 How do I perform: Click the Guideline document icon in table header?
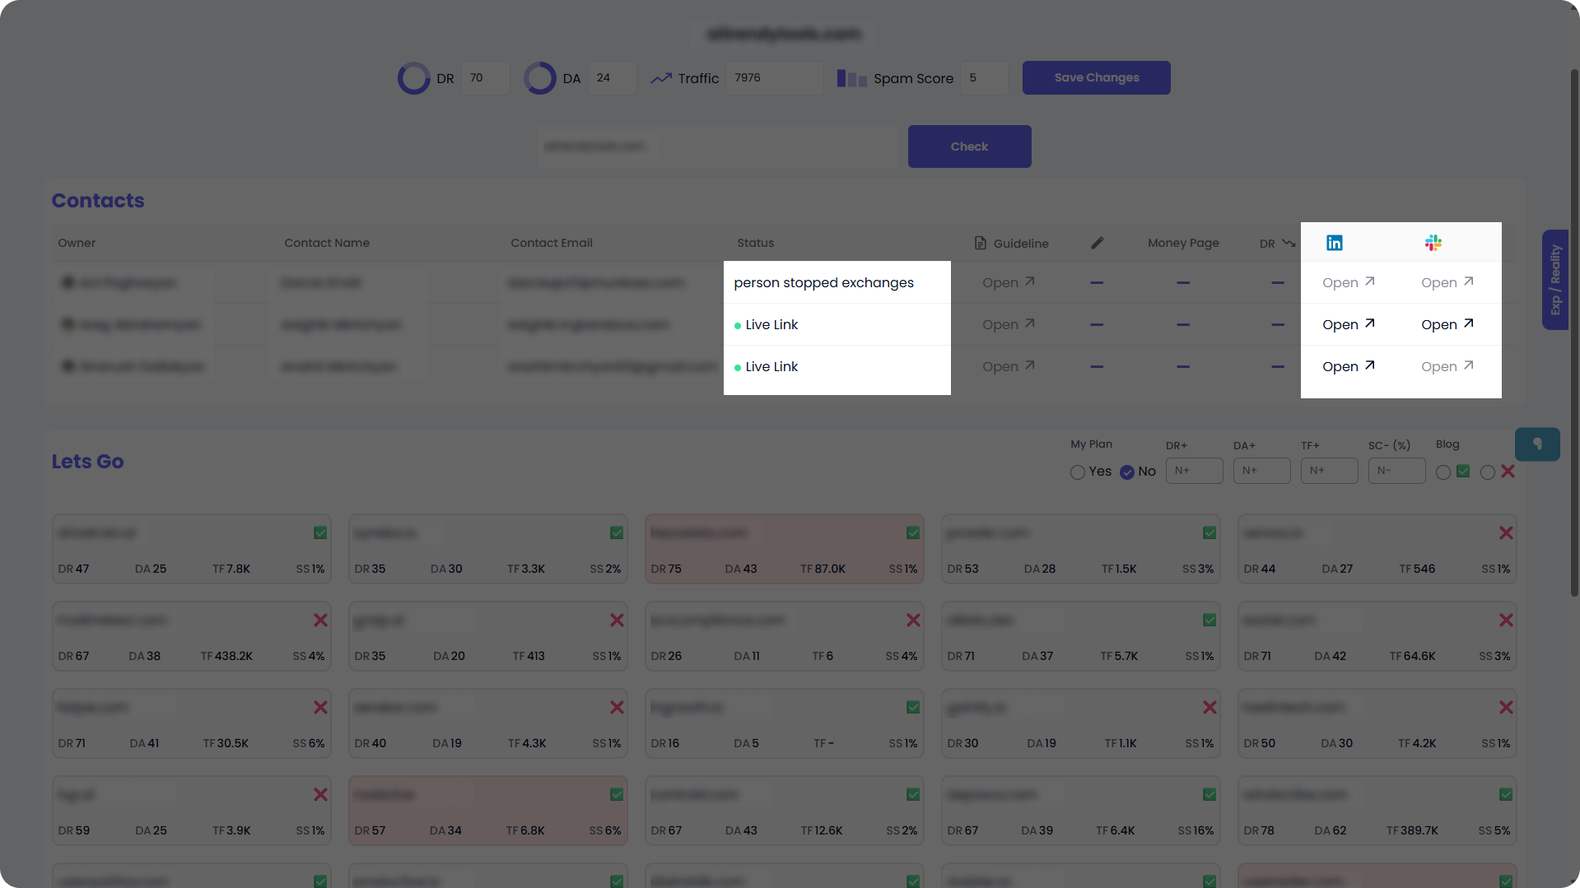click(980, 243)
